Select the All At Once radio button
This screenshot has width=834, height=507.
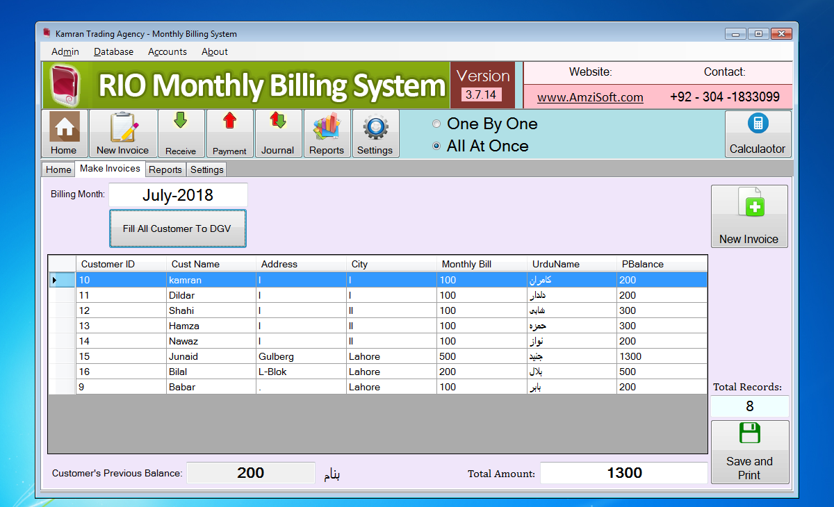[436, 146]
